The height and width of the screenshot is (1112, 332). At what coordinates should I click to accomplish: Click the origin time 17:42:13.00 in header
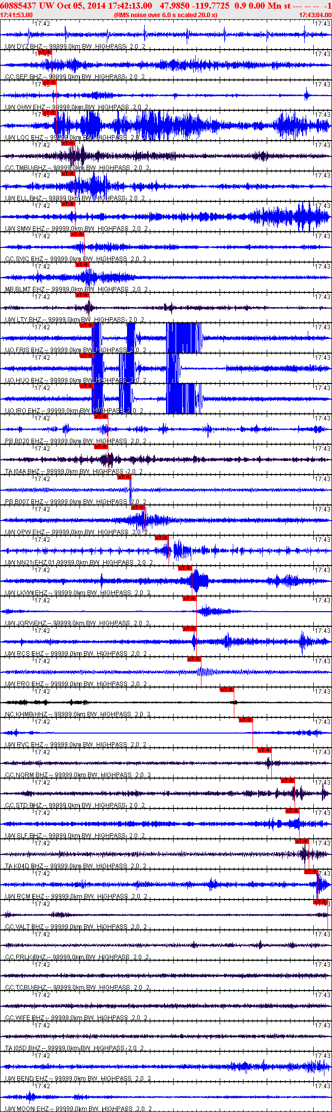click(x=130, y=6)
